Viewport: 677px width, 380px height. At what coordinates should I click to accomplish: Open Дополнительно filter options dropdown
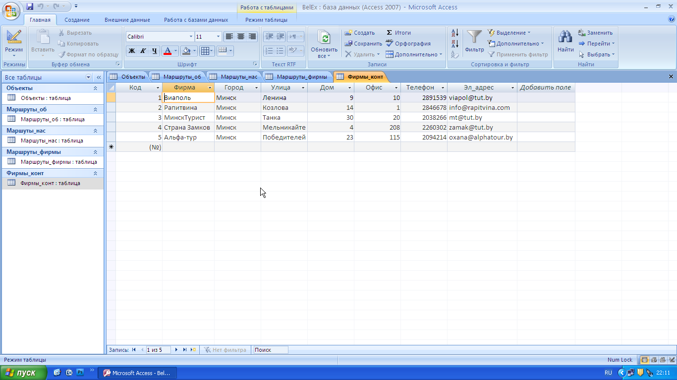(x=516, y=44)
